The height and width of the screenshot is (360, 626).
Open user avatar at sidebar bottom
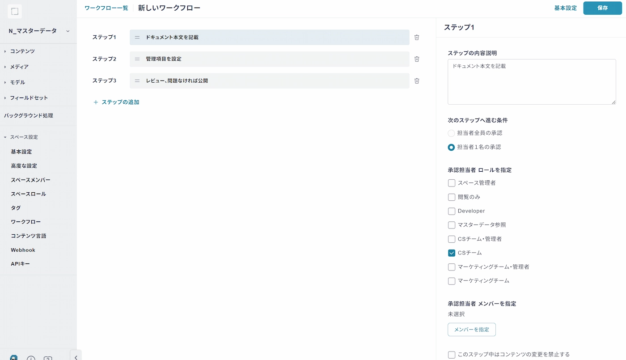(14, 358)
